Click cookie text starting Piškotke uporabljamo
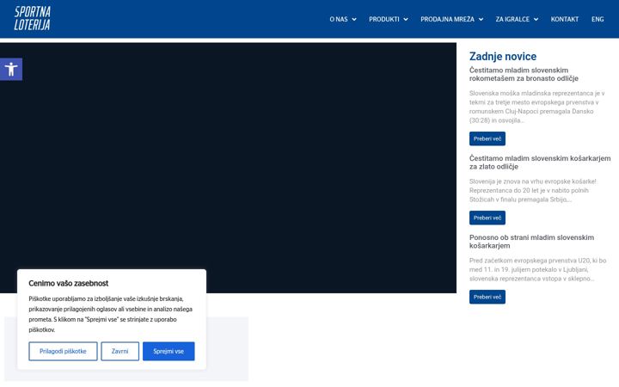This screenshot has height=387, width=619. 111,314
